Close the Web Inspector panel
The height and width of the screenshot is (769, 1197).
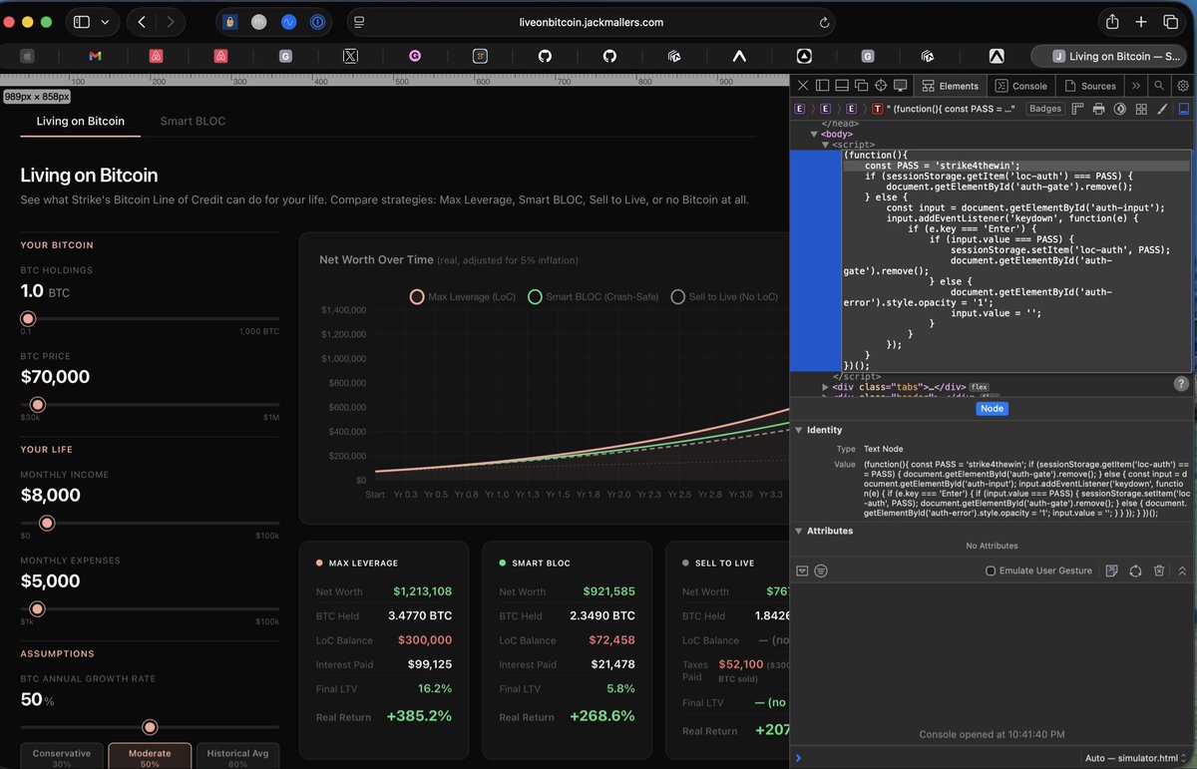(x=802, y=86)
